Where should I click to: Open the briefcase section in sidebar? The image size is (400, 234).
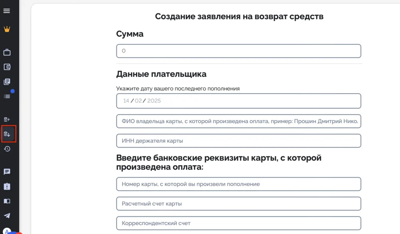[7, 52]
